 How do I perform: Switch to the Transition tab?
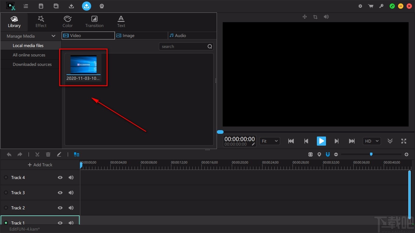point(94,22)
